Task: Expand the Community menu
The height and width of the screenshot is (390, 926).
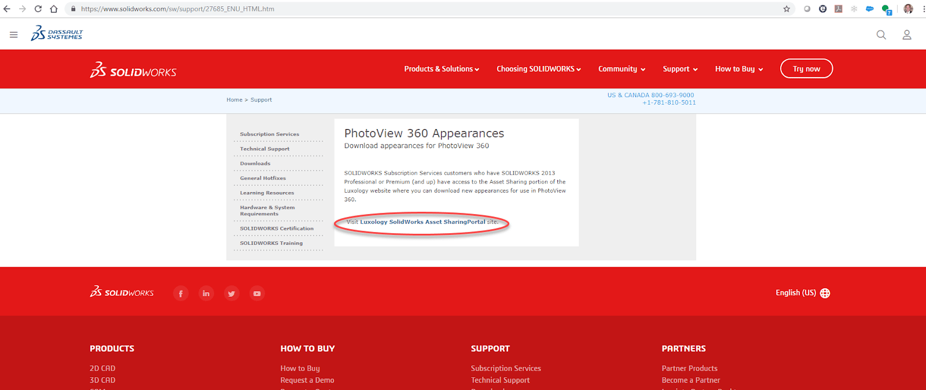Action: pos(622,69)
